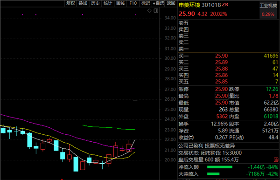Click the diamond marker icon above chart
The width and height of the screenshot is (280, 180).
pos(149,11)
